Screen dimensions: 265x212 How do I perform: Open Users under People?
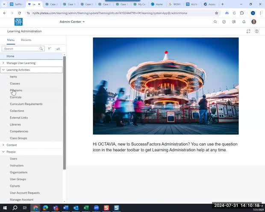(x=14, y=159)
